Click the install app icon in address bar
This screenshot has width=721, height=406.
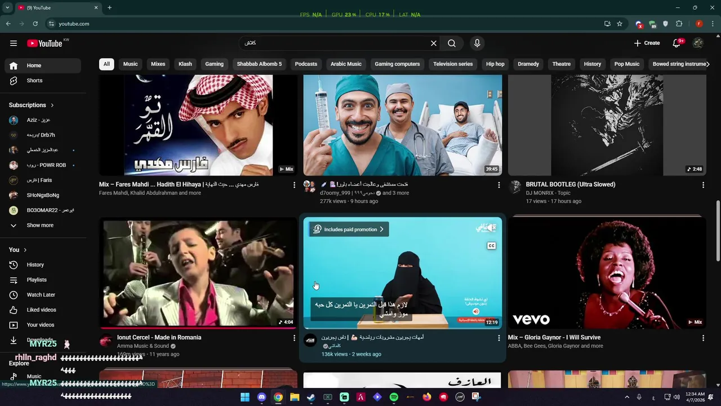607,24
